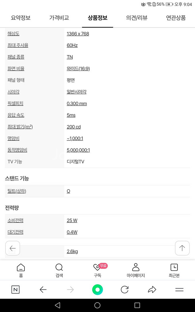Switch to the 가격비교 tab
Viewport: 195px width, 312px height.
point(59,18)
